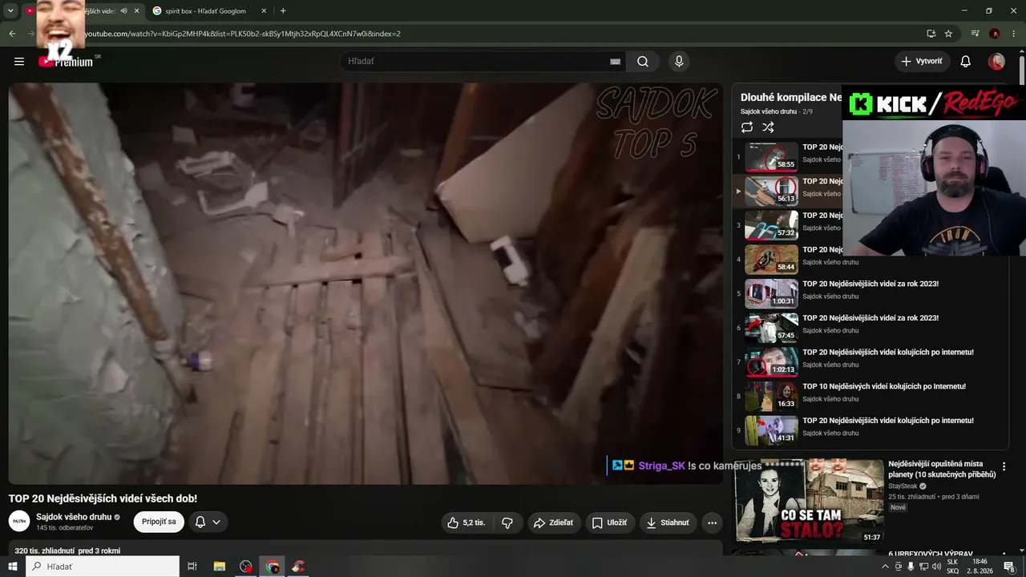Save video with the Uložiť button
Image resolution: width=1026 pixels, height=577 pixels.
(x=609, y=523)
